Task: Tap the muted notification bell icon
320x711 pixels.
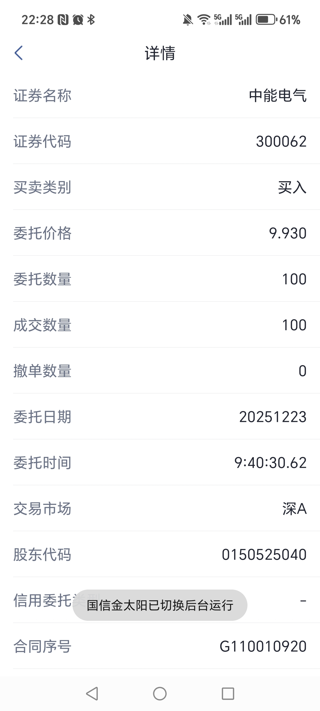Action: pos(187,20)
